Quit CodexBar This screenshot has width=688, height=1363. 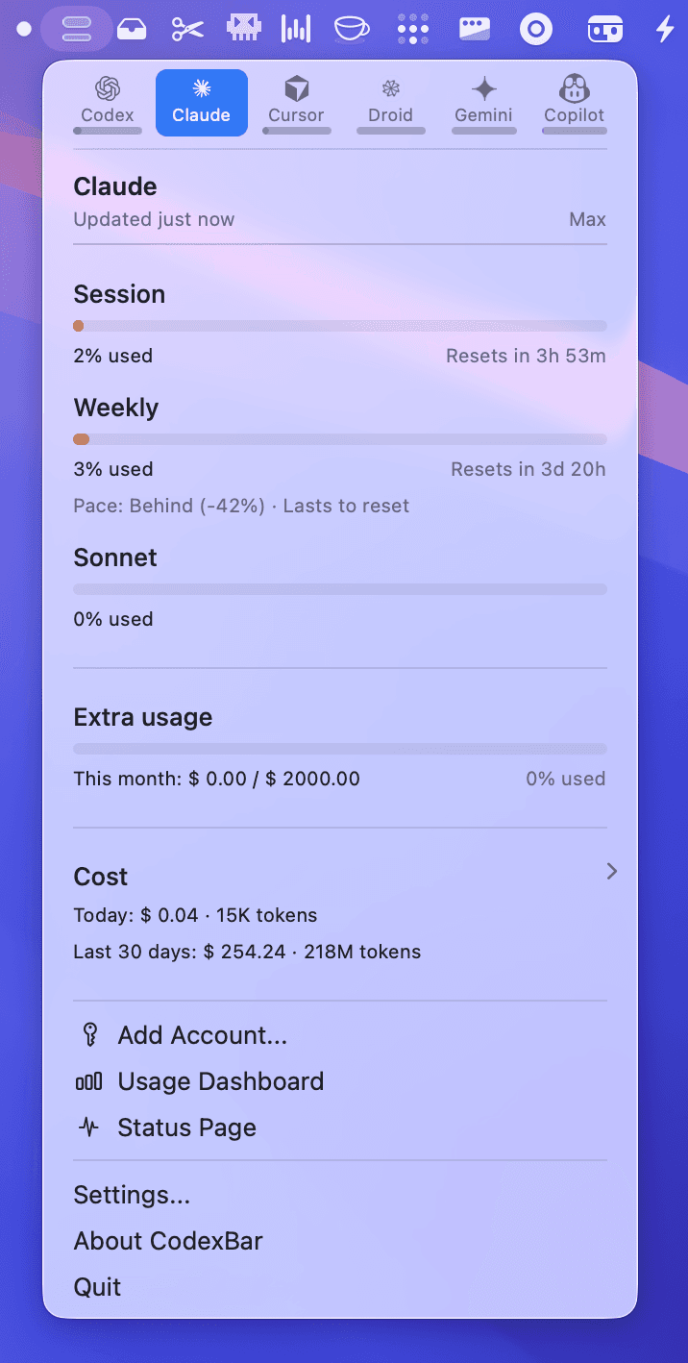point(97,1287)
